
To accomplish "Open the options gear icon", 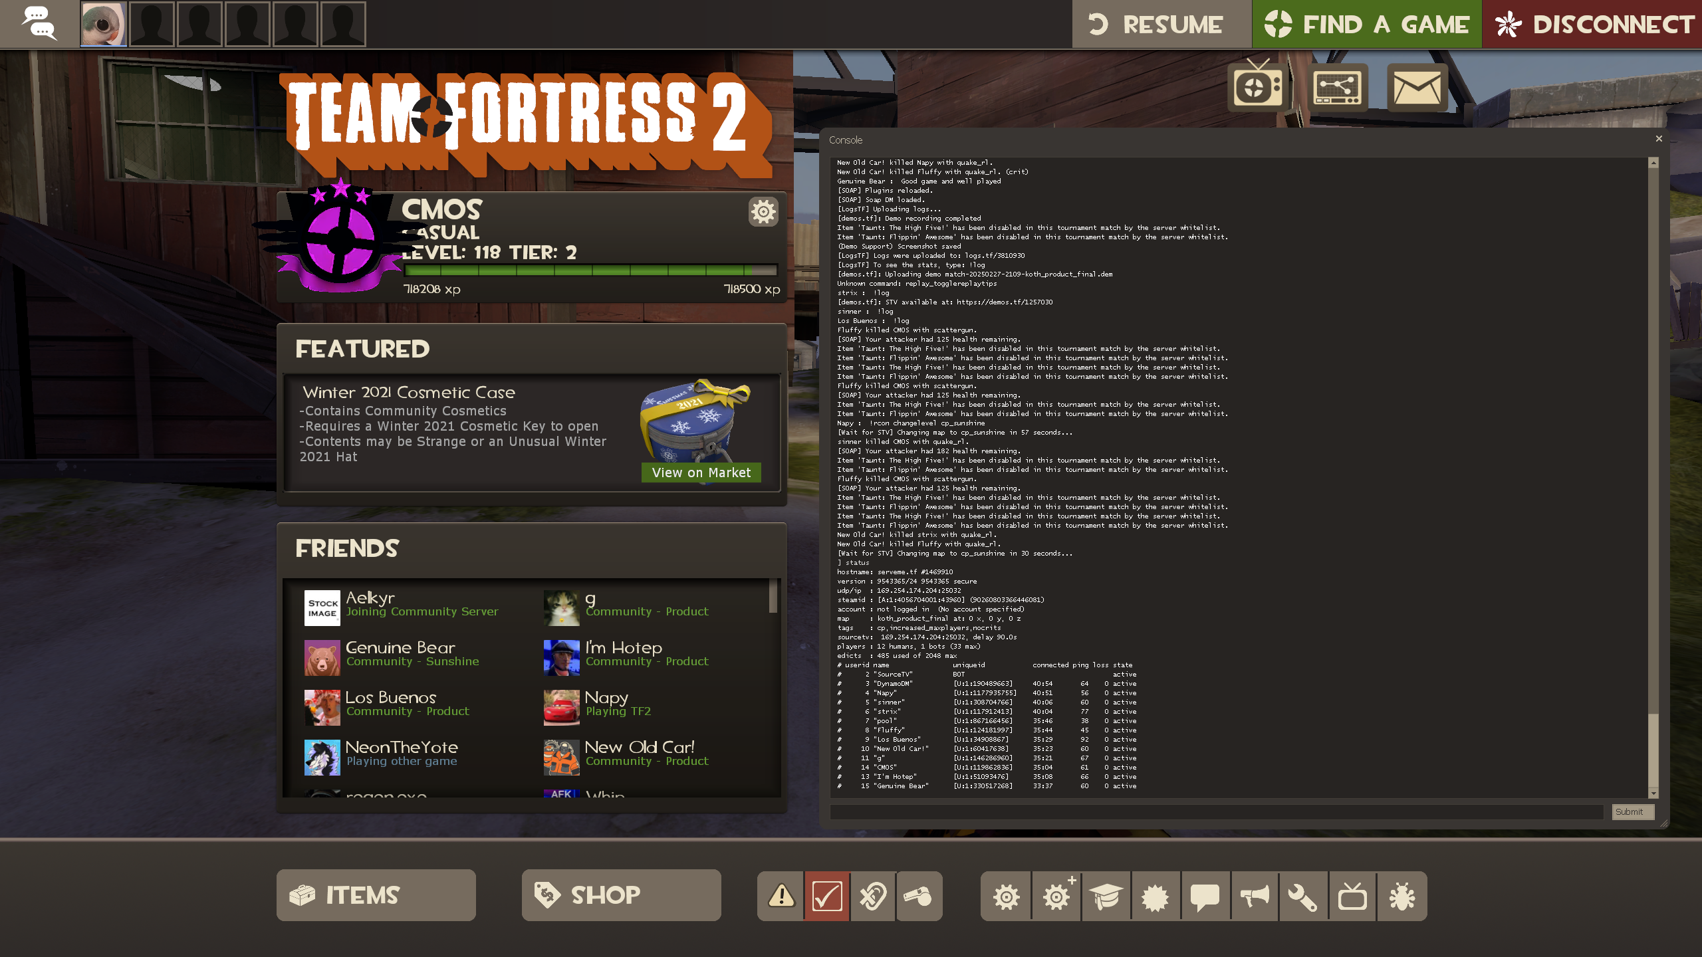I will pyautogui.click(x=1006, y=897).
